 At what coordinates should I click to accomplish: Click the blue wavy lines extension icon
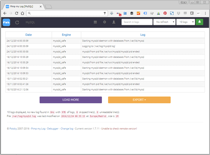pos(125,13)
